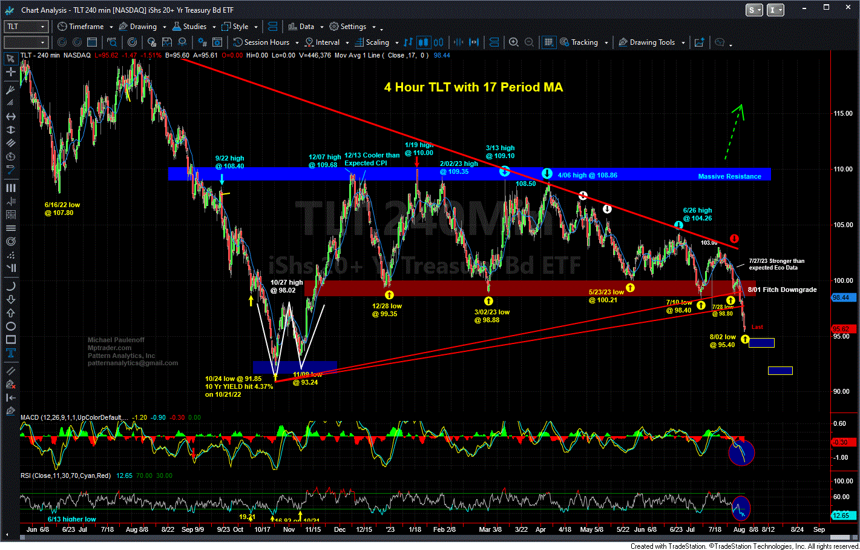The image size is (860, 550).
Task: Open the Style menu
Action: (x=235, y=27)
